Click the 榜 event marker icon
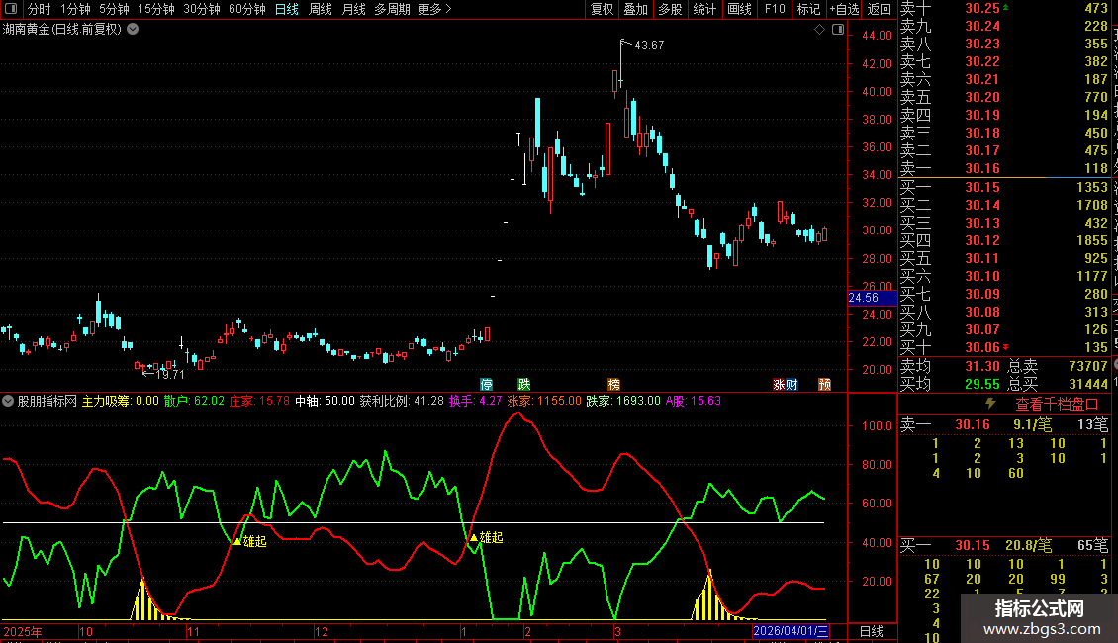 coord(613,384)
